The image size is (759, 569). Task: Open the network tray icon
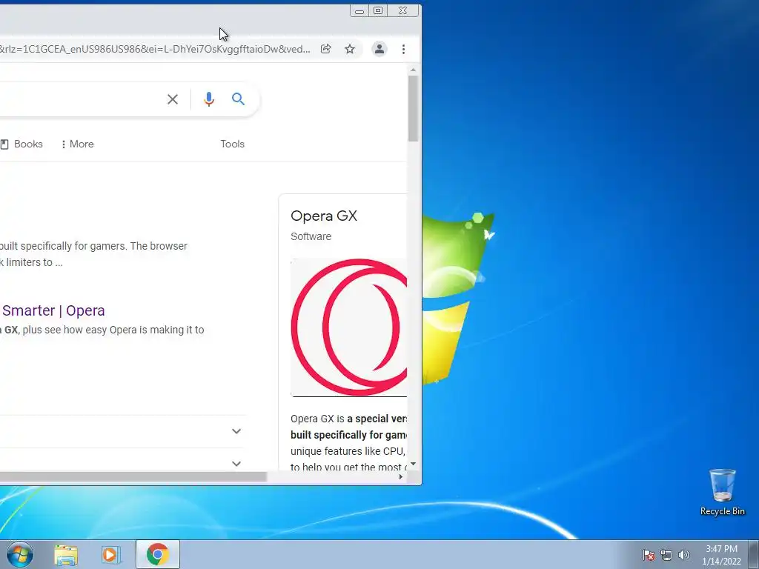pyautogui.click(x=666, y=555)
